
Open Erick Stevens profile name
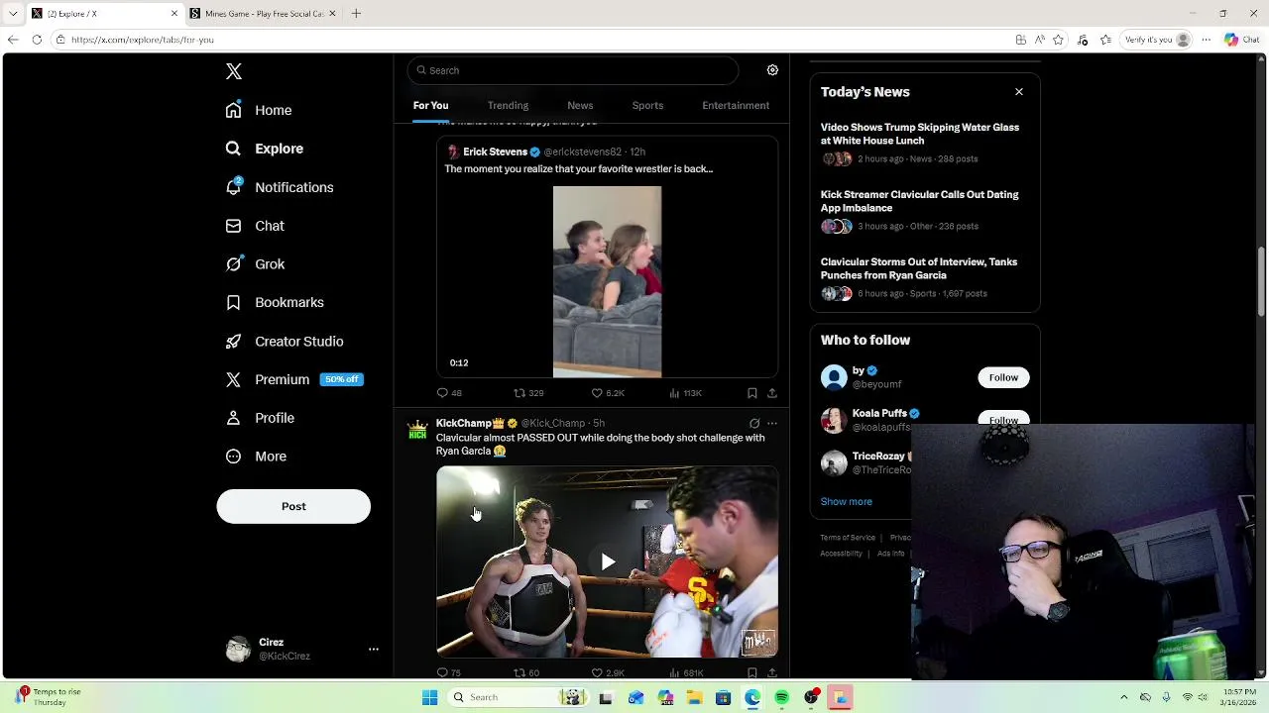(x=495, y=152)
